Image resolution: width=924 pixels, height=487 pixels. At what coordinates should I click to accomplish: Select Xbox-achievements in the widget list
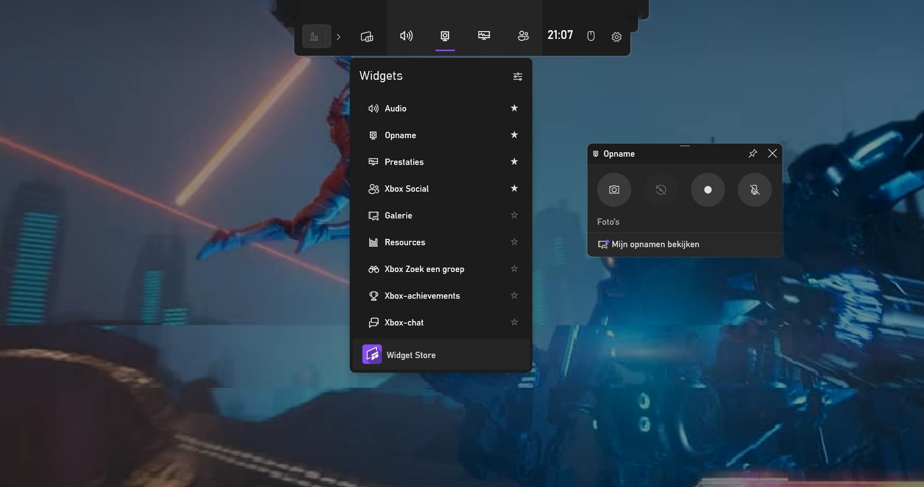[441, 296]
